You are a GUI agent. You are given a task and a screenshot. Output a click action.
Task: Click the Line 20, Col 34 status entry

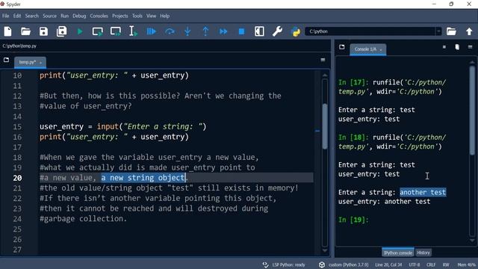tap(388, 265)
